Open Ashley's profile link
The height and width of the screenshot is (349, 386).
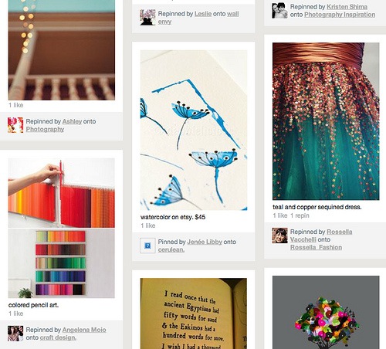point(72,121)
